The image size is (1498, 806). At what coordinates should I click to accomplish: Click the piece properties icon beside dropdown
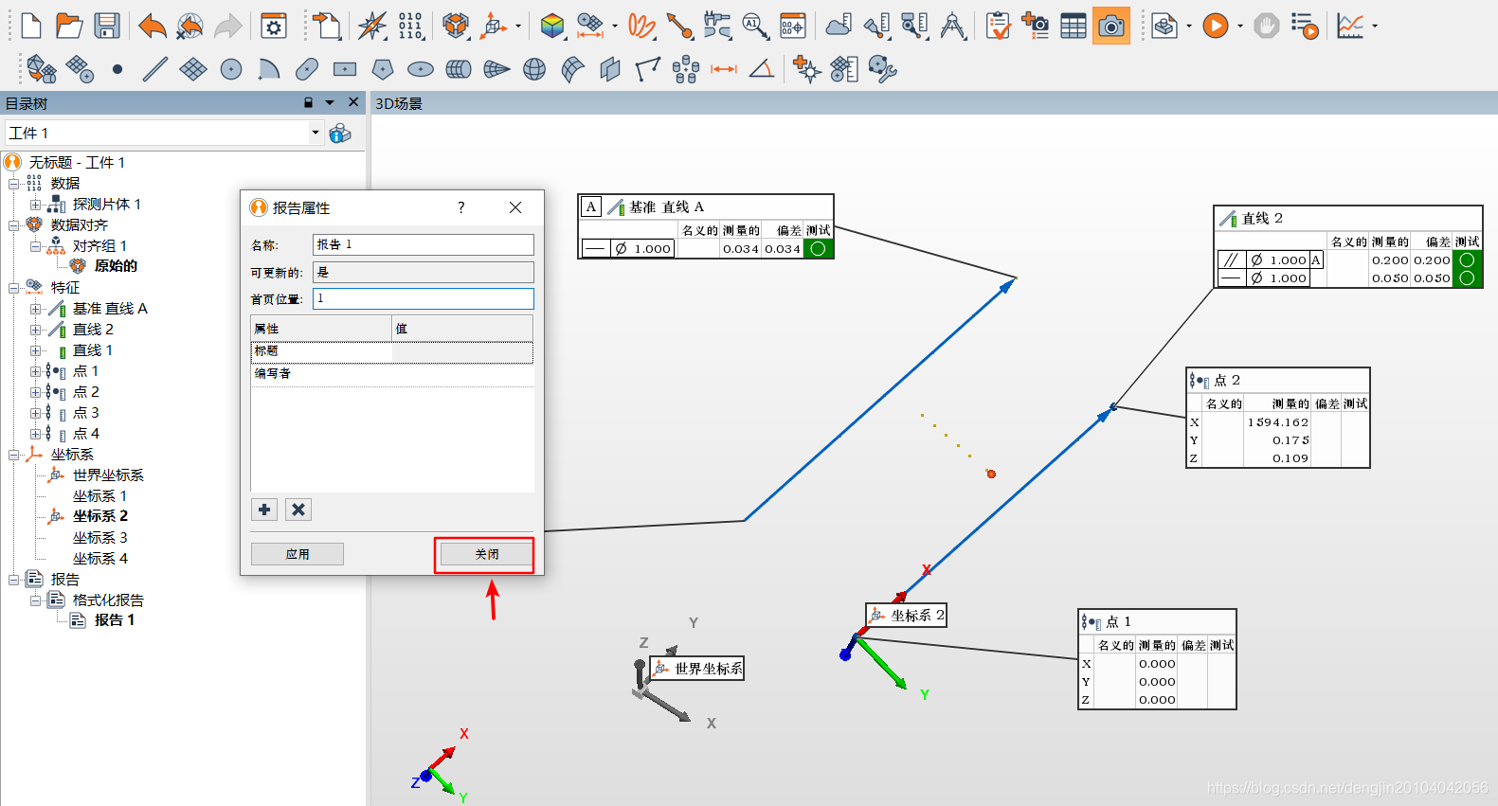coord(340,134)
